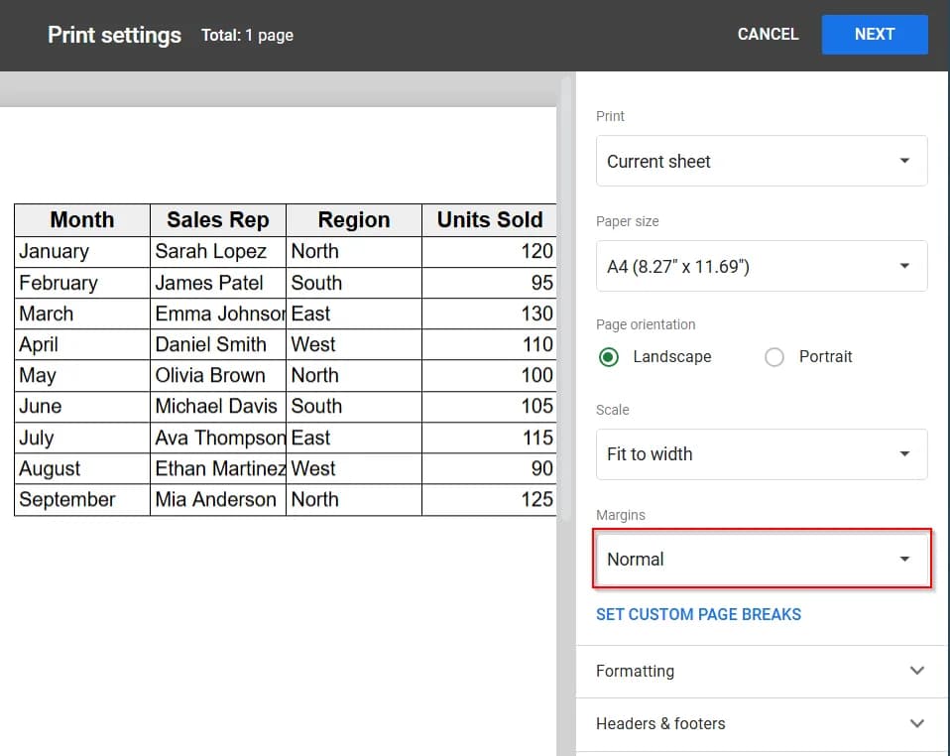Click SET CUSTOM PAGE BREAKS link
The image size is (950, 756).
tap(698, 615)
